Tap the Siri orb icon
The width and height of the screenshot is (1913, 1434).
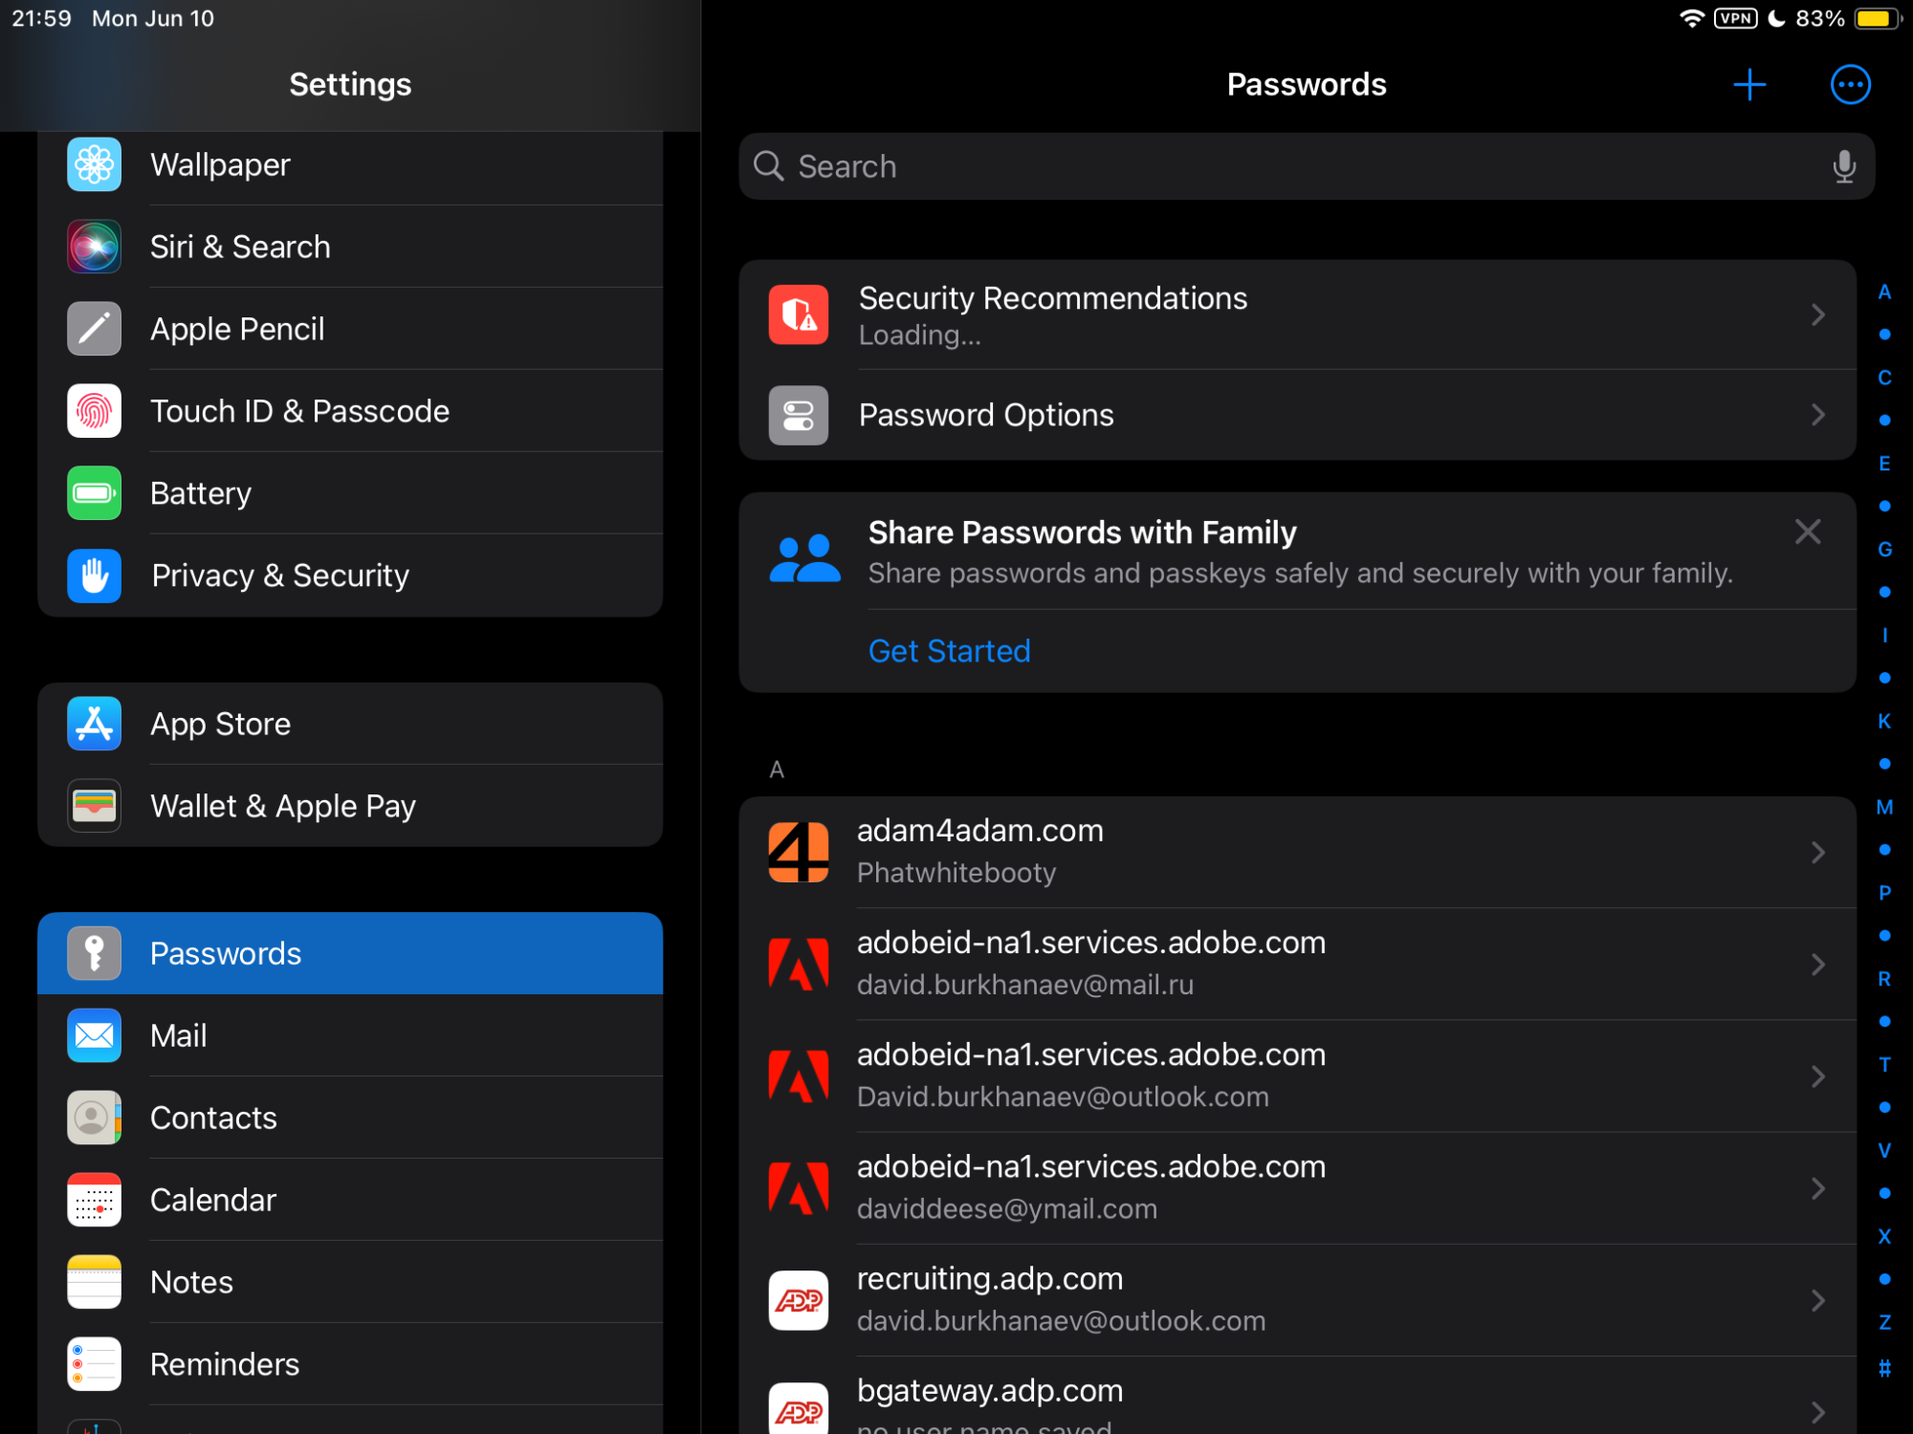[x=94, y=247]
